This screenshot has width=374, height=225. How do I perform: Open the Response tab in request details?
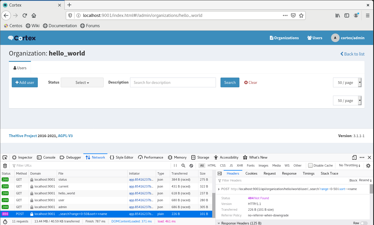pyautogui.click(x=289, y=173)
